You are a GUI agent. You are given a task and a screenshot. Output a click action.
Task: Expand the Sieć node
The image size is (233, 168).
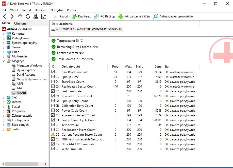click(x=4, y=97)
